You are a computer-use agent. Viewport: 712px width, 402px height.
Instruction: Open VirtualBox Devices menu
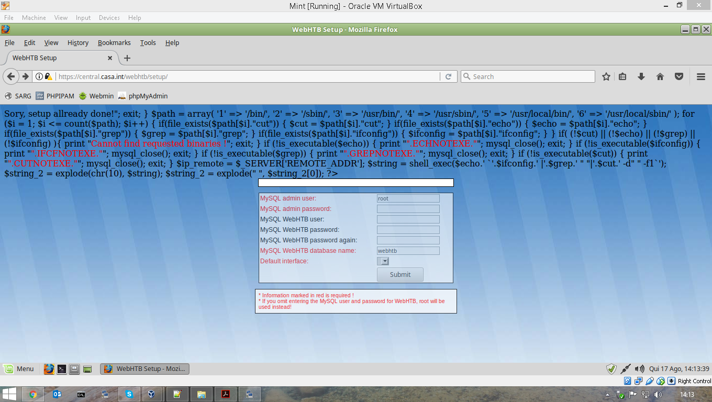point(109,17)
